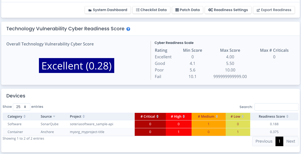Screen dimensions: 301x154
Task: Click Good rating row label
Action: tap(160, 63)
